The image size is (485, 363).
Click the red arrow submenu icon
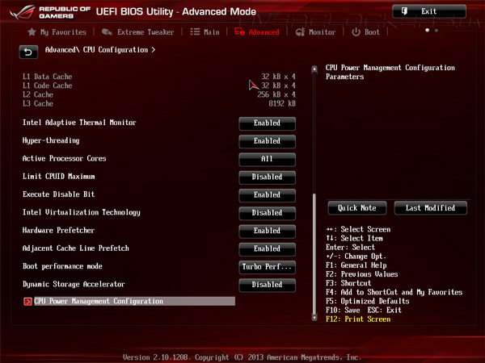pos(27,301)
